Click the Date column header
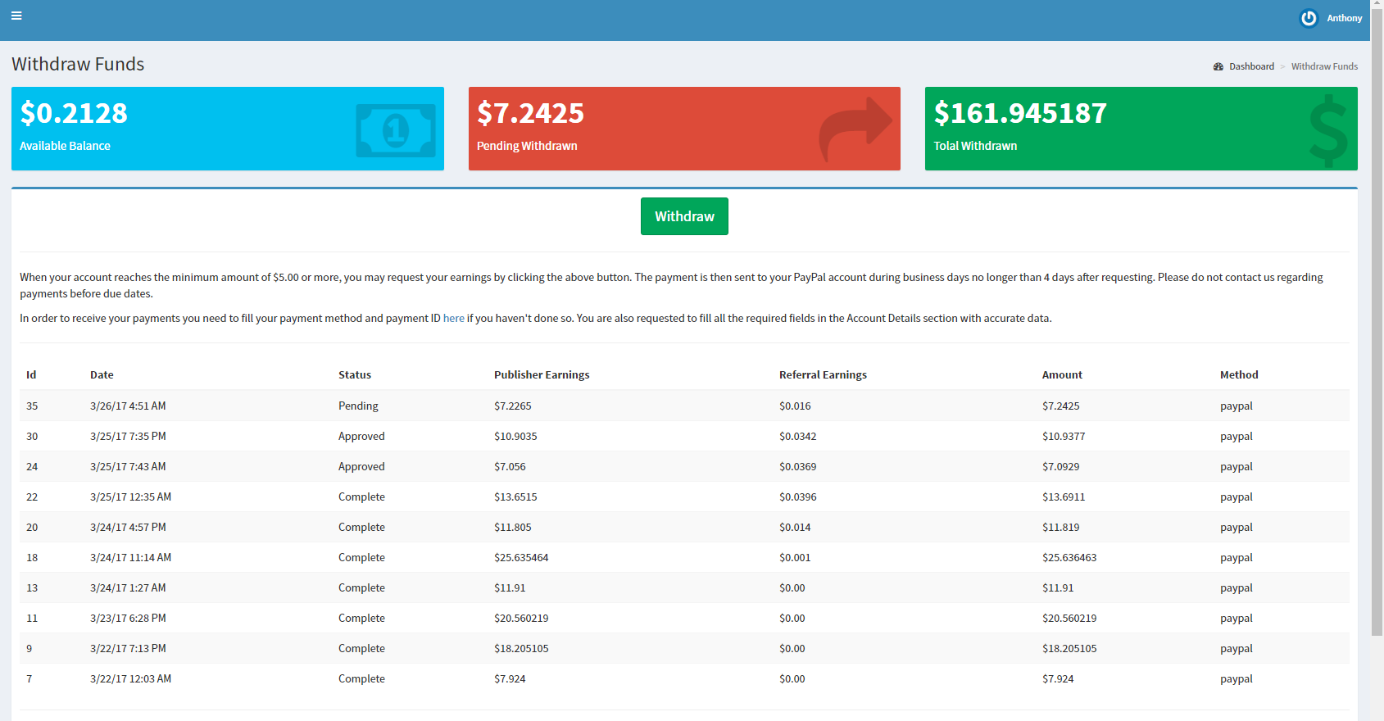This screenshot has width=1384, height=721. [102, 375]
